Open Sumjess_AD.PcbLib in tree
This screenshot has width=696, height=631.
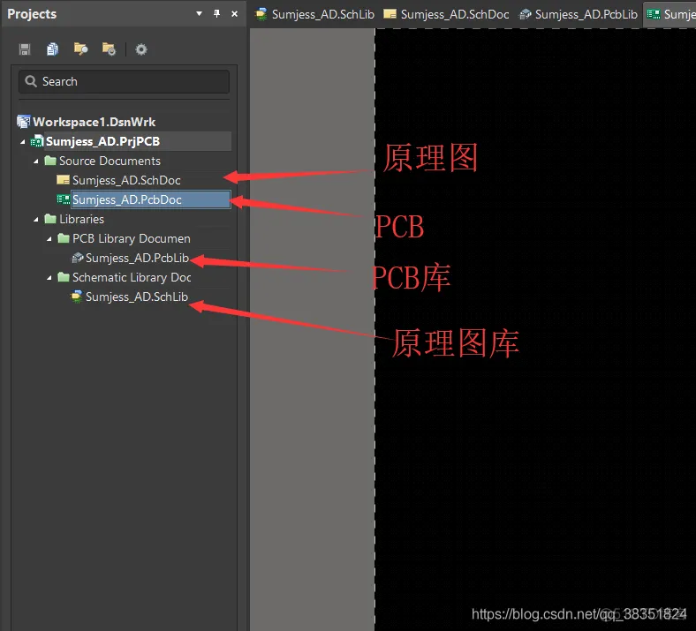click(137, 258)
